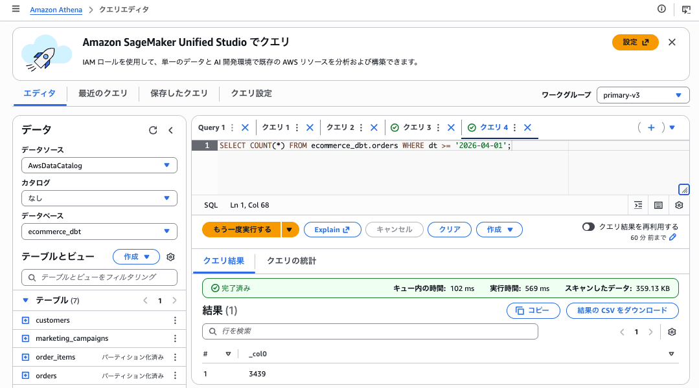Click the row search field in results
The height and width of the screenshot is (388, 699).
[370, 332]
